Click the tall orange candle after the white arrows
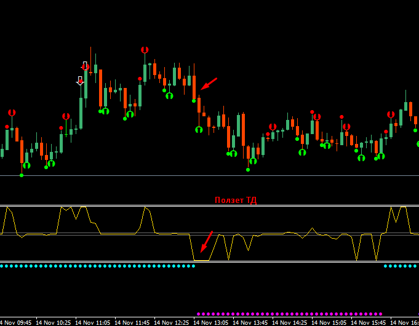This screenshot has height=326, width=419. [x=100, y=88]
